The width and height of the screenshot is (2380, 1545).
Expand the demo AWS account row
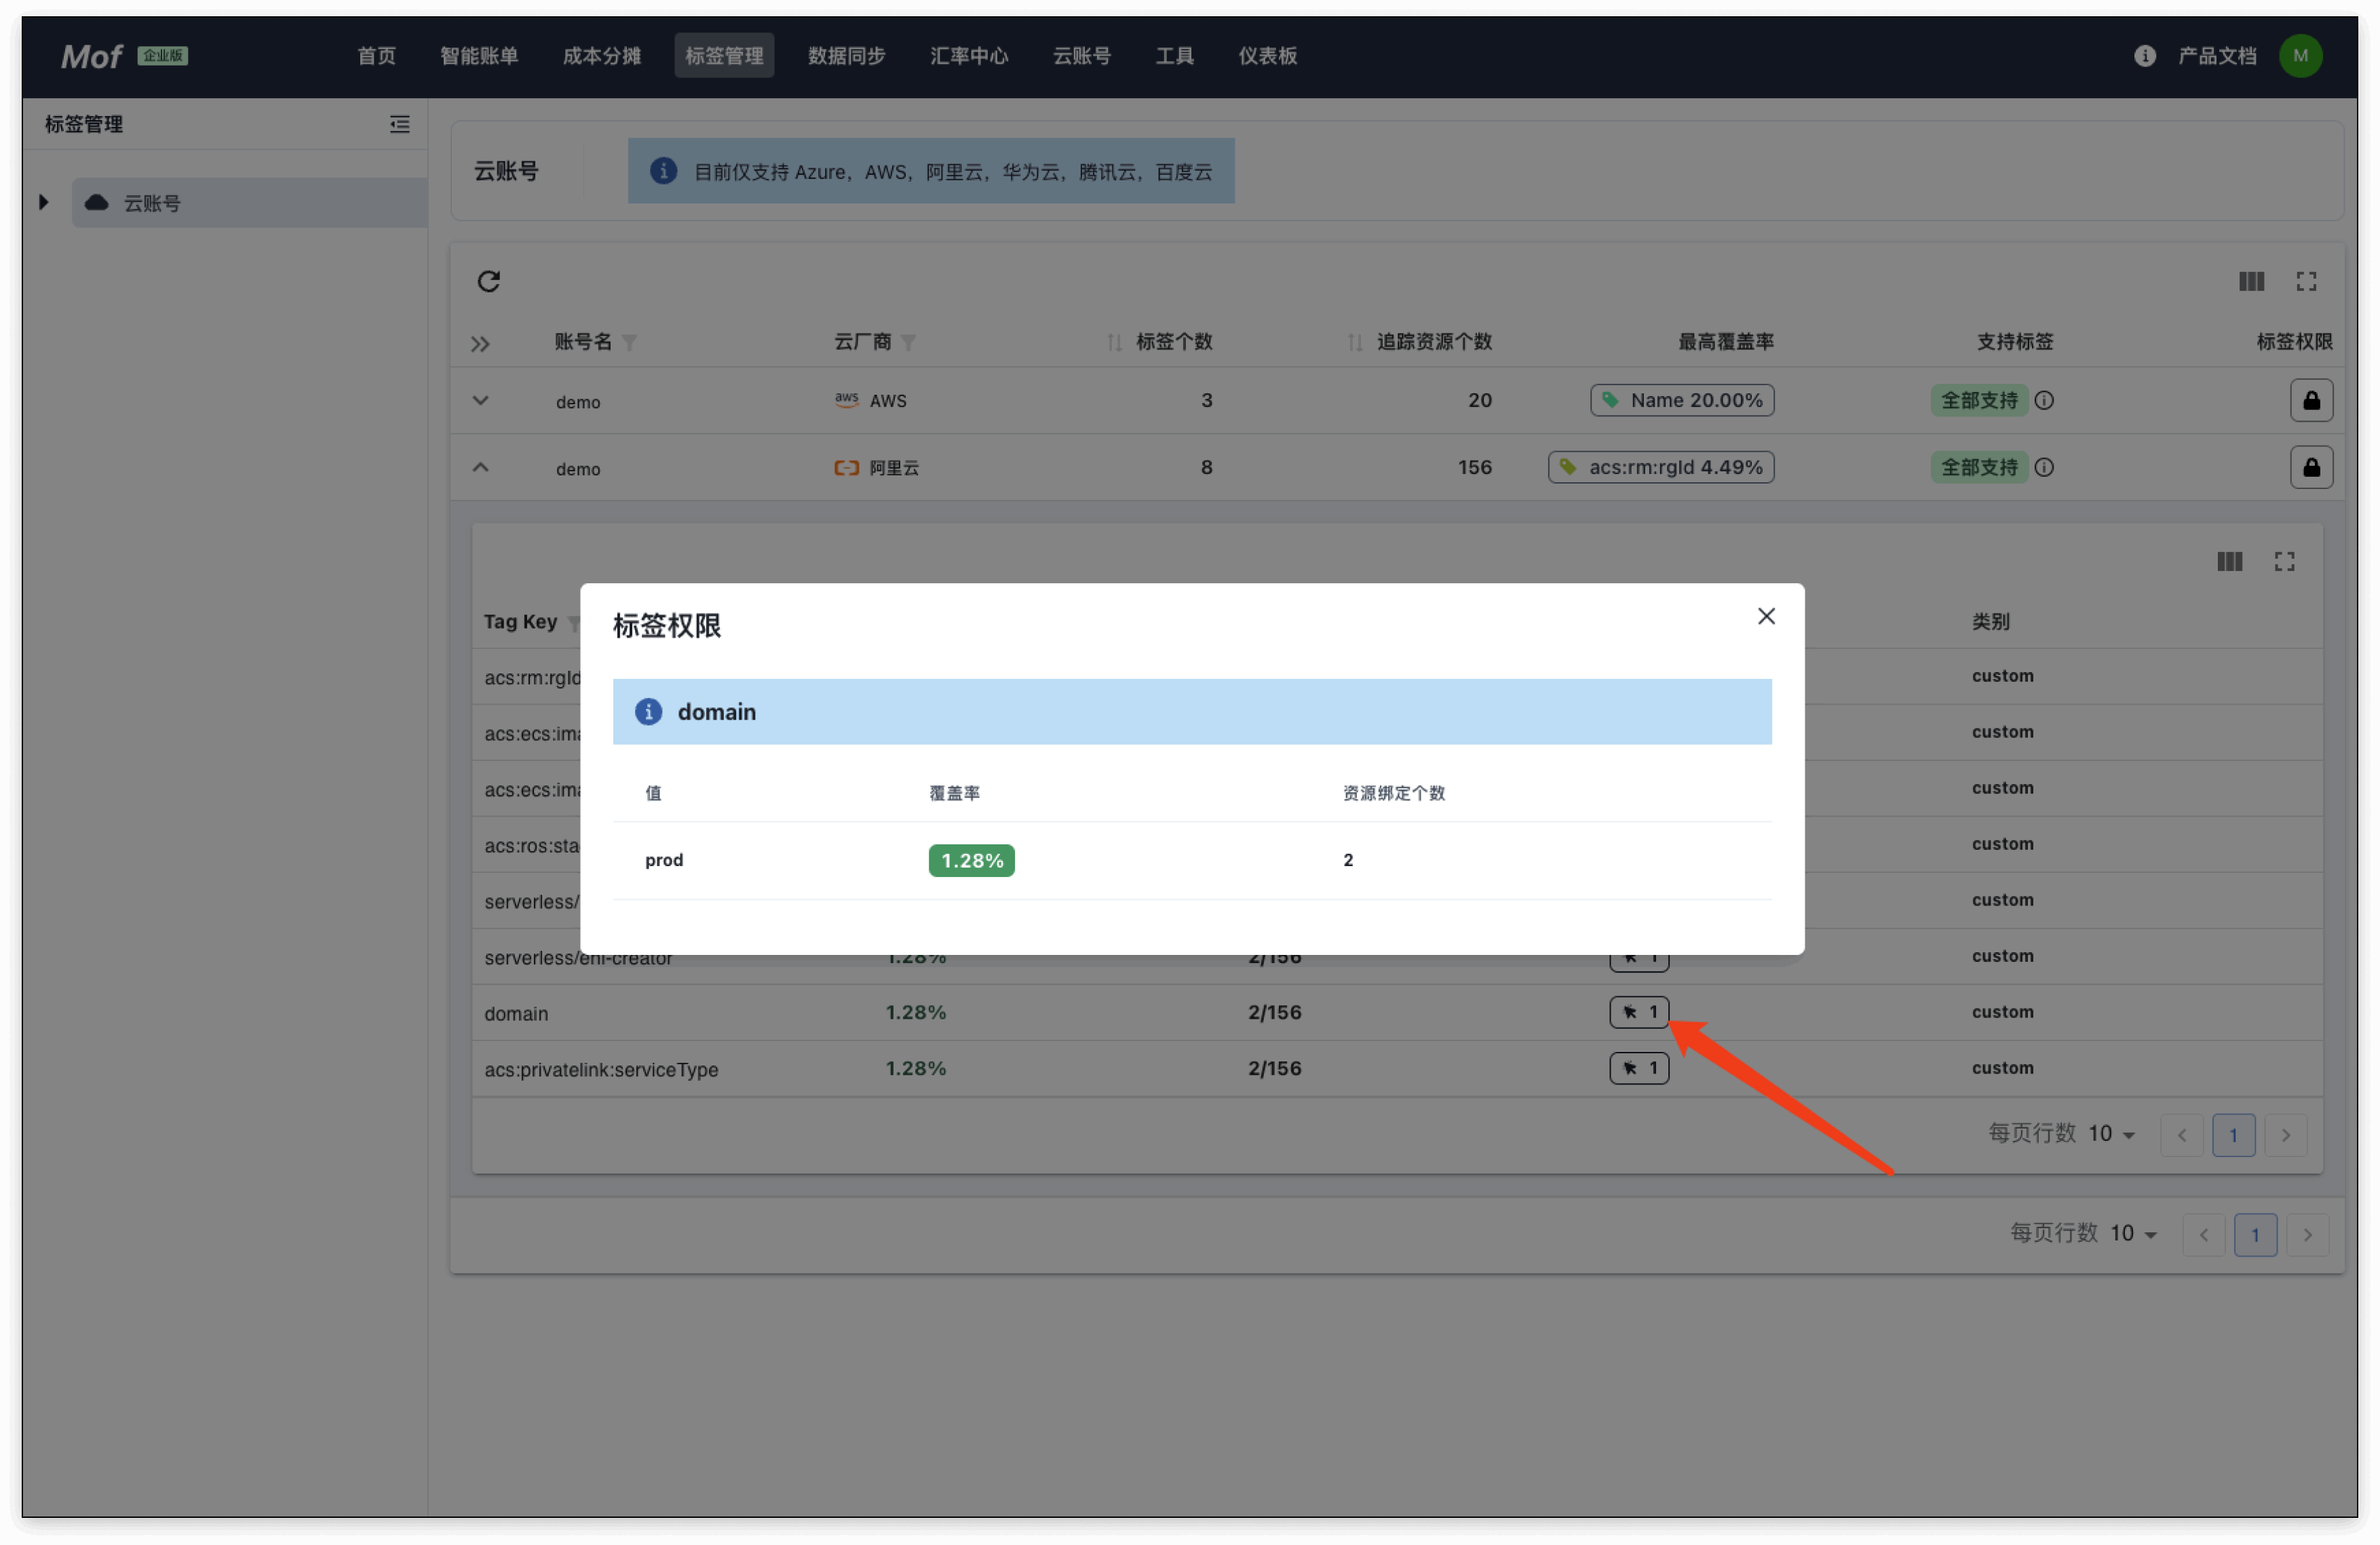click(x=480, y=401)
